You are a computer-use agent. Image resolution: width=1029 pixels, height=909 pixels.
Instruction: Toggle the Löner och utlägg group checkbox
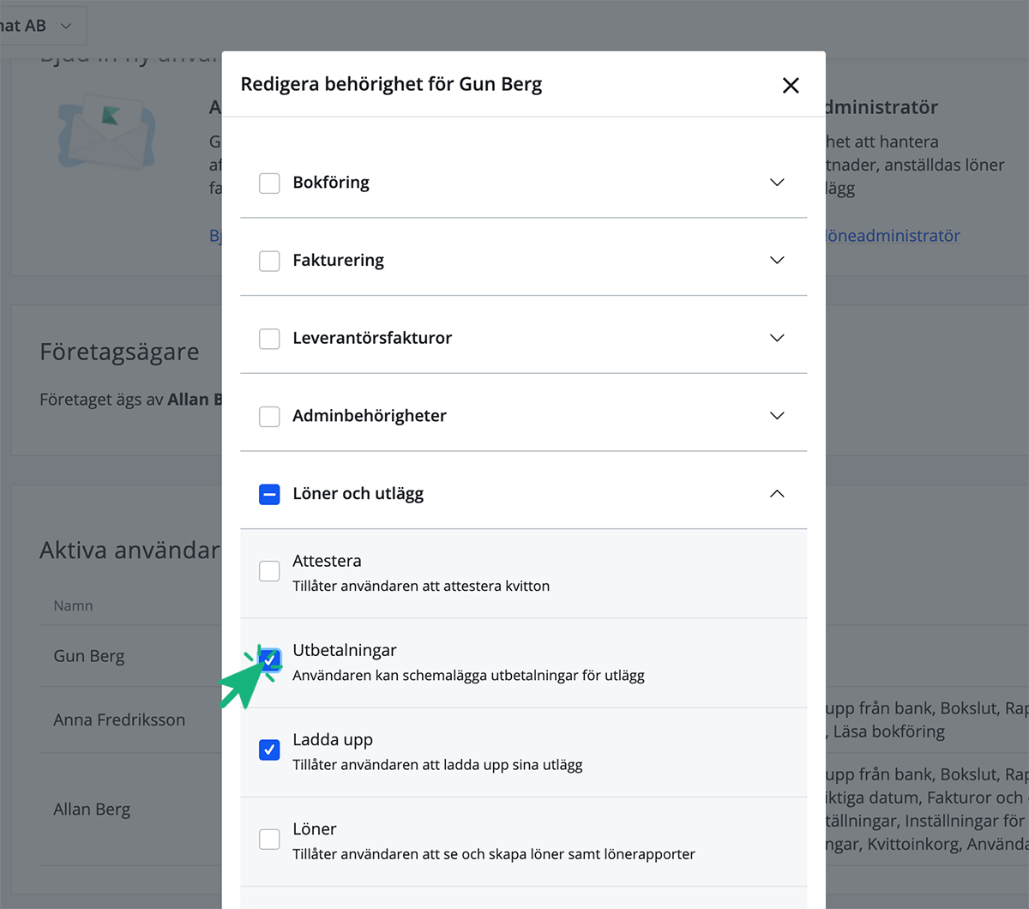click(269, 495)
